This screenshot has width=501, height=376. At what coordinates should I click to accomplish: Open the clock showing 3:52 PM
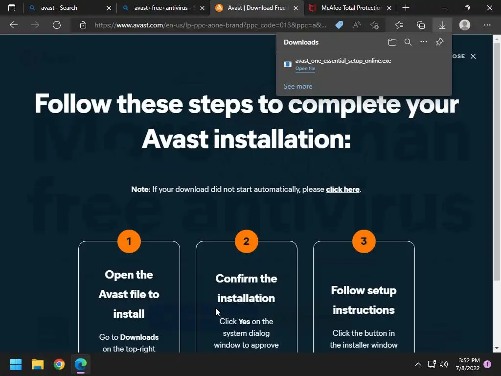tap(468, 364)
